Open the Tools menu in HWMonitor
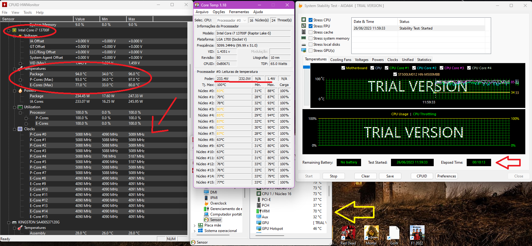The image size is (532, 246). click(x=27, y=12)
